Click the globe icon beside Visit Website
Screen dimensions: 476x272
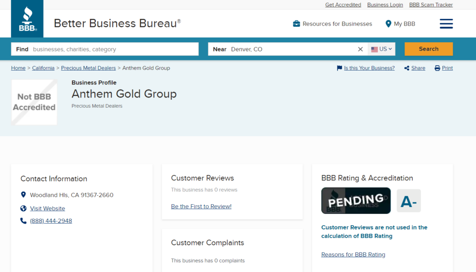pos(23,208)
